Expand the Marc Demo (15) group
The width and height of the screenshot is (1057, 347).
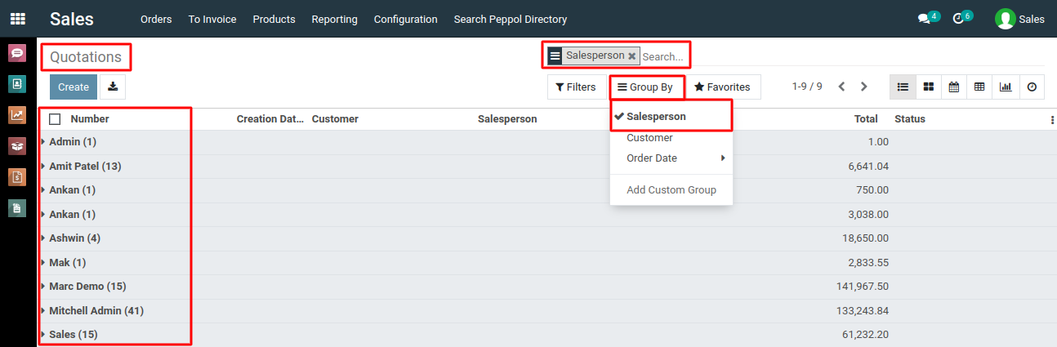click(87, 287)
